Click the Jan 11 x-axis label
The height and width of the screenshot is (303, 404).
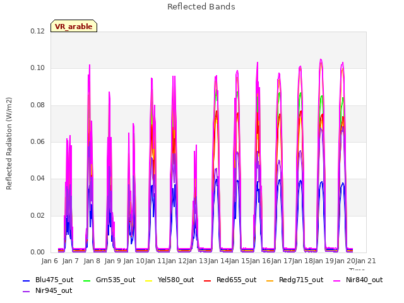(155, 261)
